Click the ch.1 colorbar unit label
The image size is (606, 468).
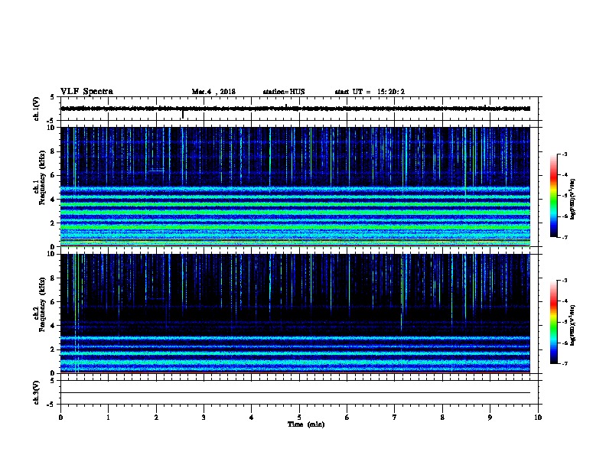click(572, 199)
